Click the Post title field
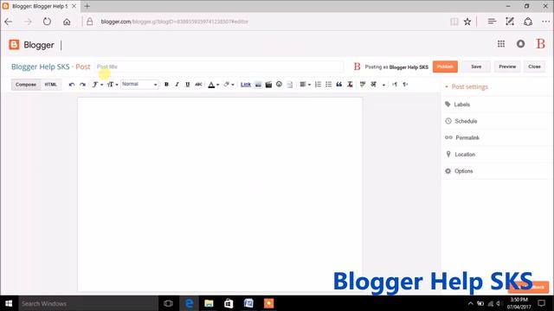The width and height of the screenshot is (554, 311). pos(219,67)
